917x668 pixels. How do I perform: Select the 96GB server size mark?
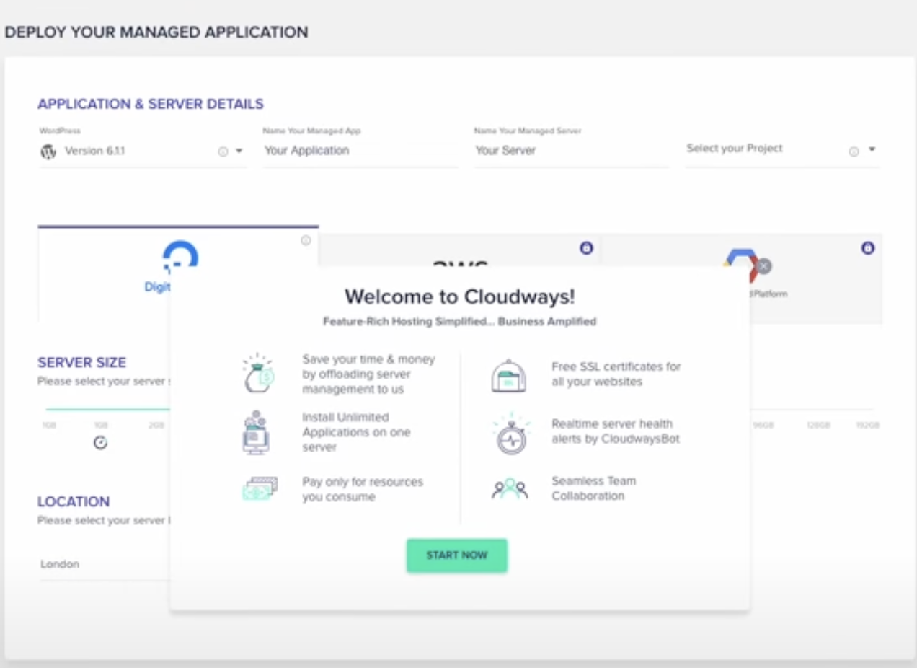tap(763, 426)
